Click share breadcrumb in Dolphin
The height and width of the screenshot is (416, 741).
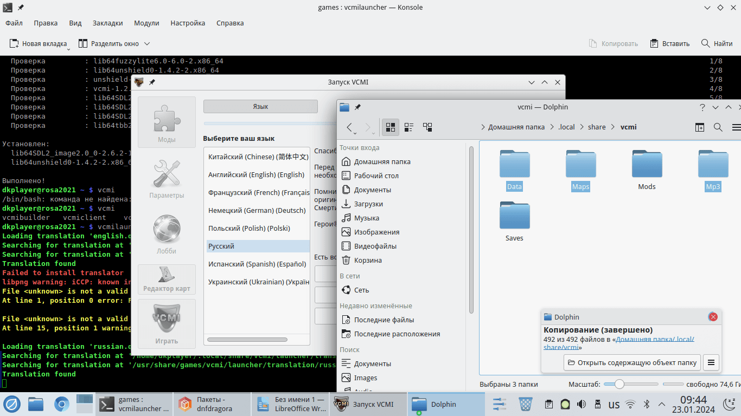pyautogui.click(x=597, y=127)
